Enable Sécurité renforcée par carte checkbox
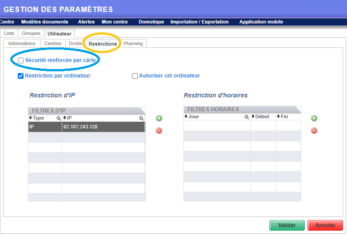Viewport: 347px width, 236px height. point(21,60)
